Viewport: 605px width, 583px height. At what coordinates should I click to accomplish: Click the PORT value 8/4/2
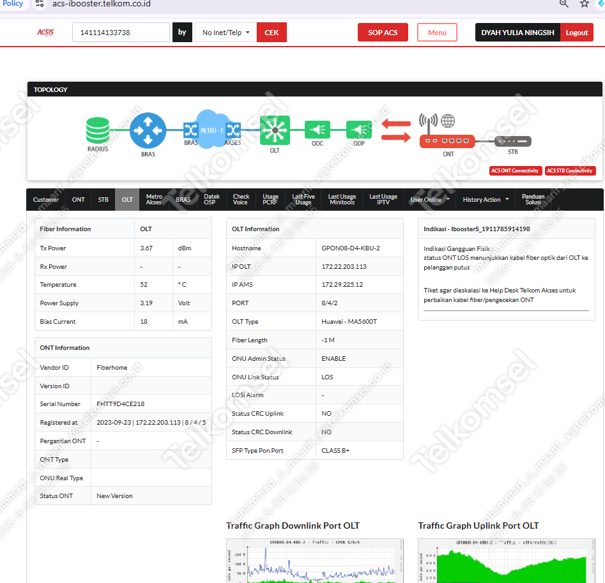pyautogui.click(x=329, y=303)
